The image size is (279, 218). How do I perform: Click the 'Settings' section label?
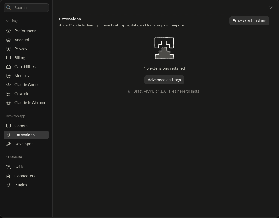point(12,21)
